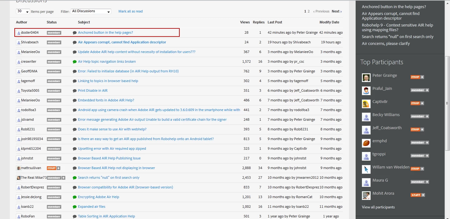The height and width of the screenshot is (219, 450).
Task: Sort by the Subject column header
Action: tap(84, 22)
